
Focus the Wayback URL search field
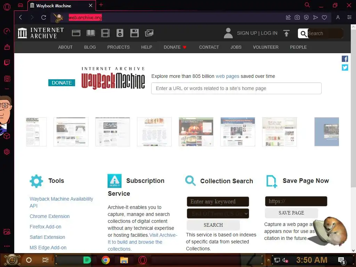tap(236, 88)
